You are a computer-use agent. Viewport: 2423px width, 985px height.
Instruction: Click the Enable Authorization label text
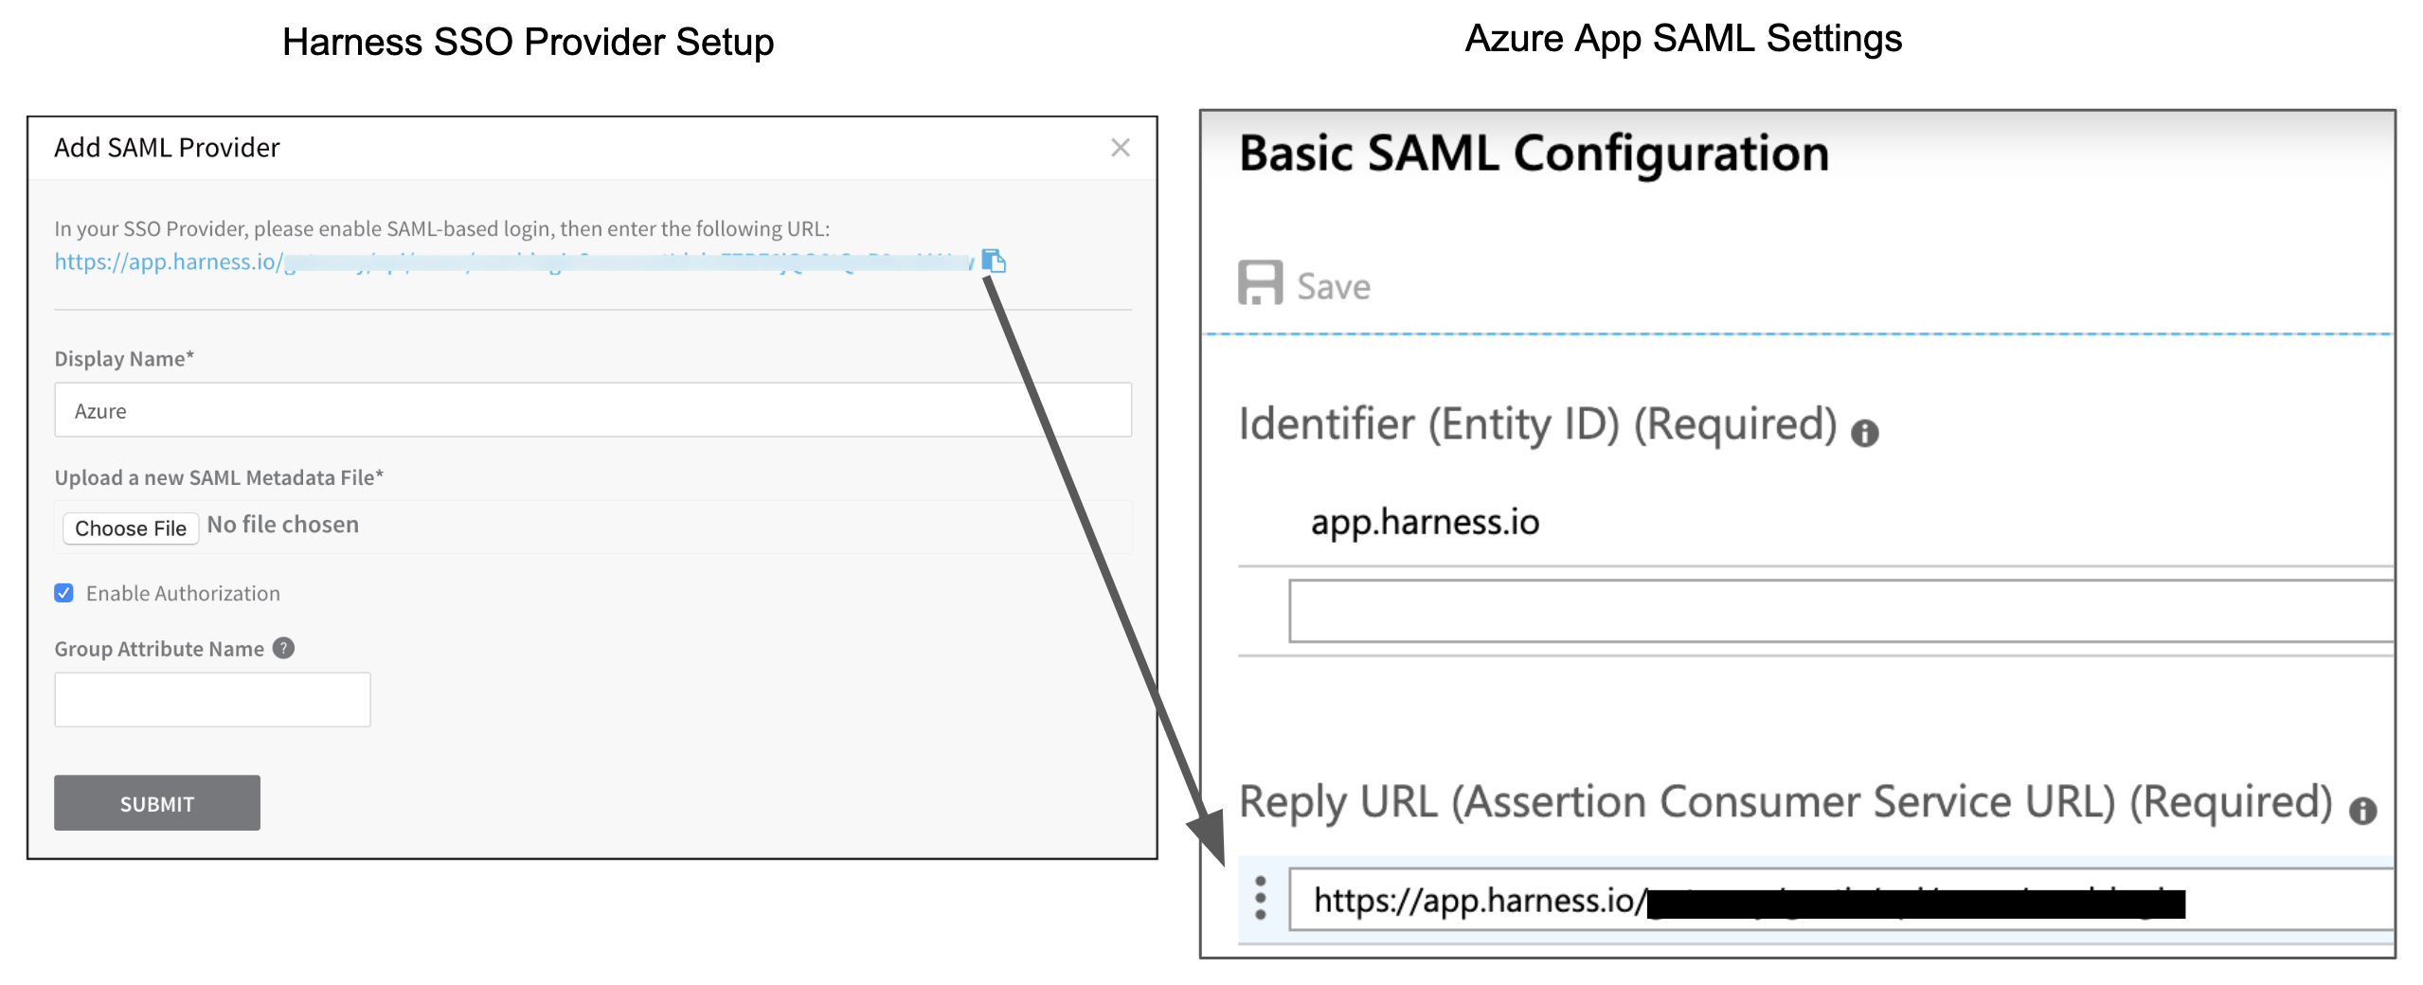[x=183, y=594]
